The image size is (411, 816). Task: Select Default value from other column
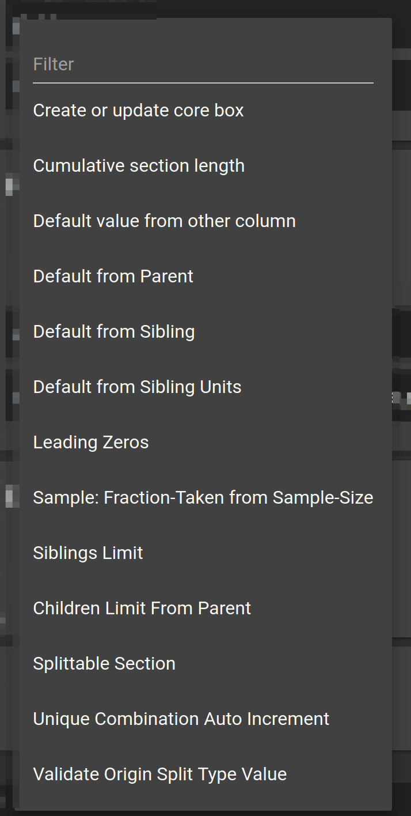point(164,221)
